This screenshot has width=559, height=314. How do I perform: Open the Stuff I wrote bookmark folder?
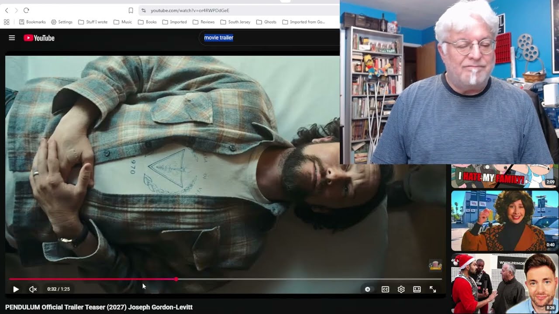click(93, 22)
